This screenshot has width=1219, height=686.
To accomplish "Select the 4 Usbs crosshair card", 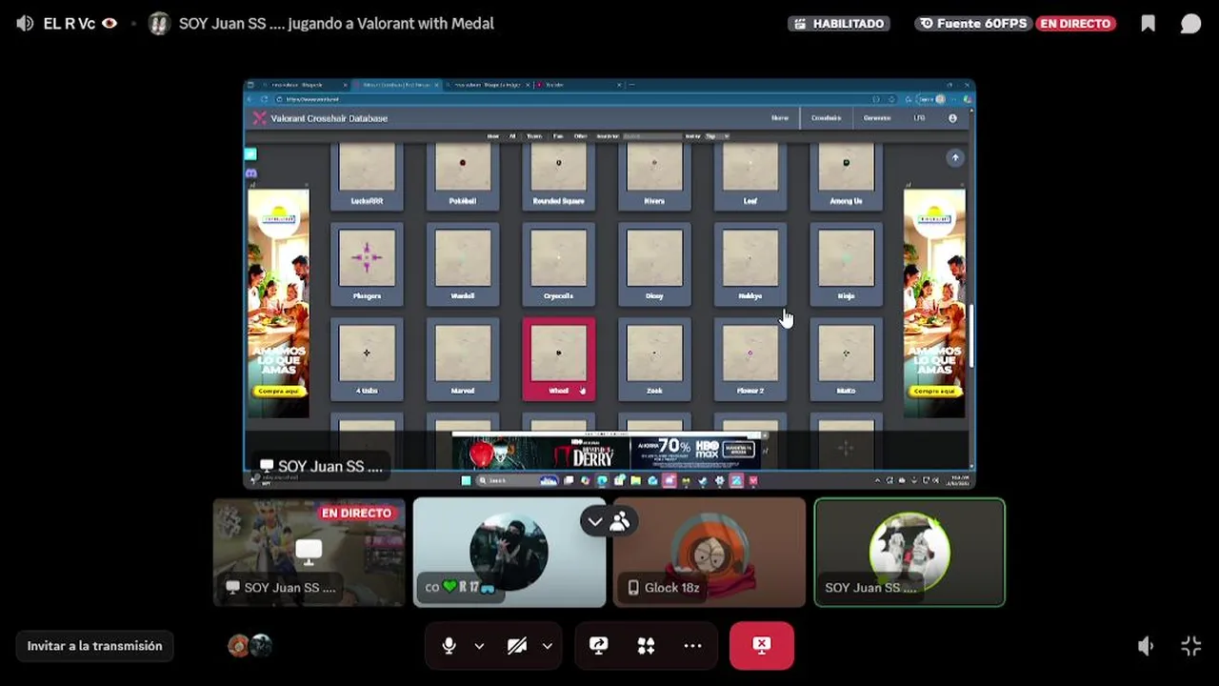I will tap(367, 358).
